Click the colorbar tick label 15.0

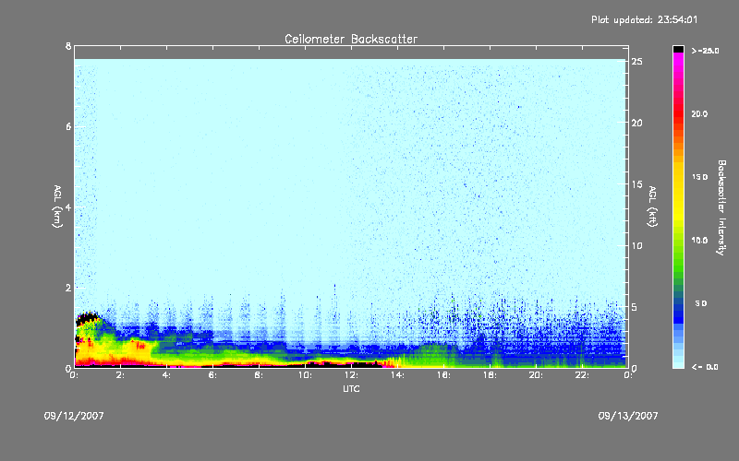699,177
